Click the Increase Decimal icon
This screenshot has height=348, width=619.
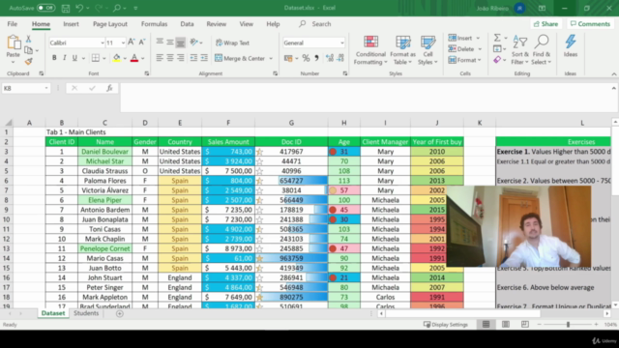330,58
